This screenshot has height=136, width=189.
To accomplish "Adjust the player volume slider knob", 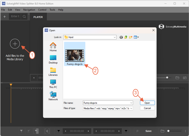I will pos(167,78).
